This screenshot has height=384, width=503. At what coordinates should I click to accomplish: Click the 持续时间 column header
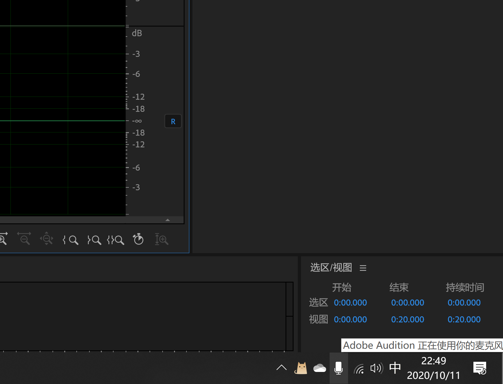[x=465, y=287]
